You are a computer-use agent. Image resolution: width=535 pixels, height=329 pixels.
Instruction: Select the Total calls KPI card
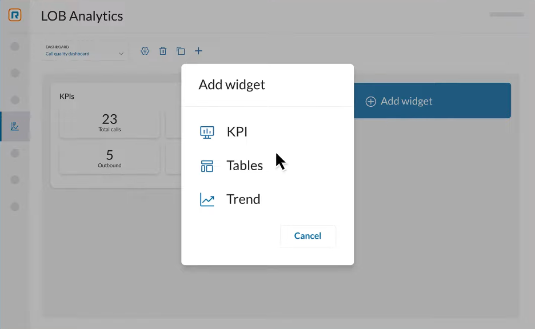pyautogui.click(x=109, y=123)
